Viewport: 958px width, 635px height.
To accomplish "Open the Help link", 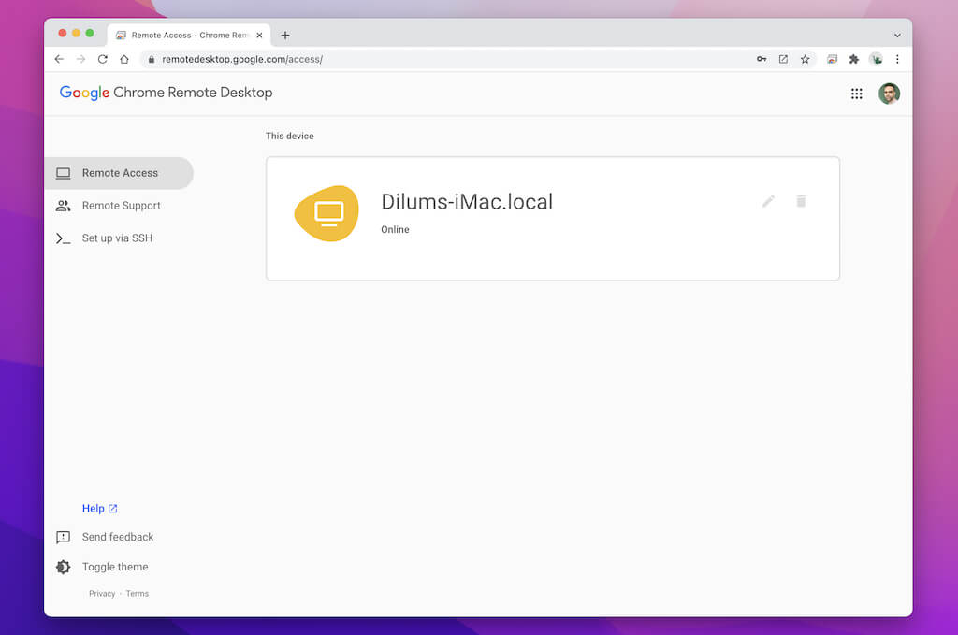I will (99, 508).
